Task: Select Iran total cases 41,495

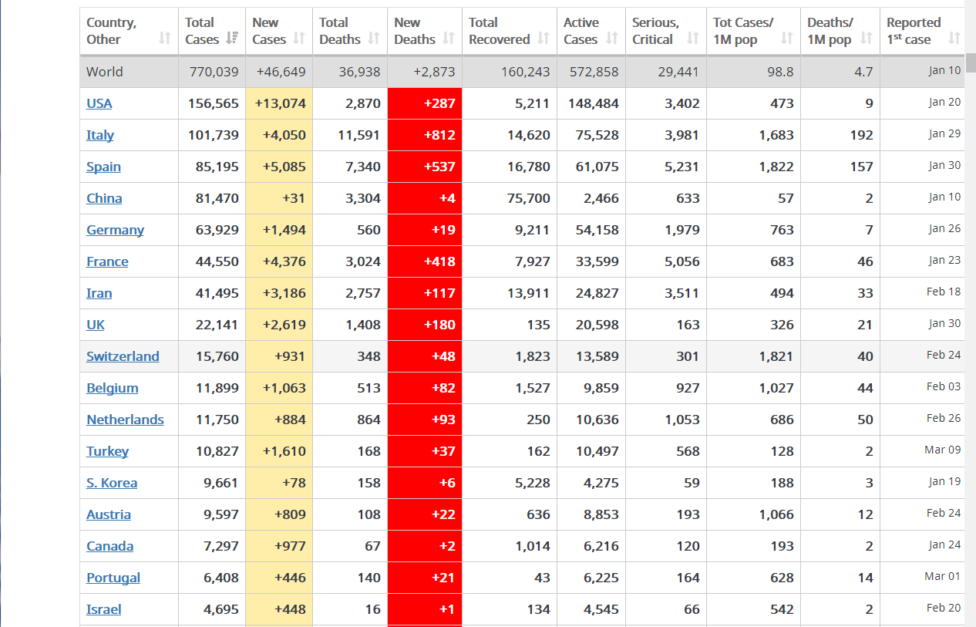Action: [217, 293]
